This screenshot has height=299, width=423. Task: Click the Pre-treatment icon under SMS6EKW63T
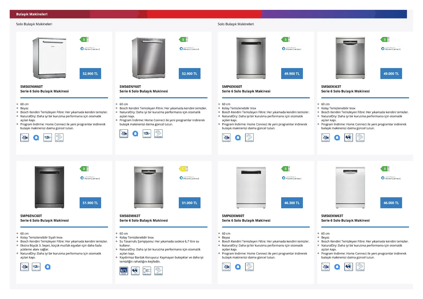pos(360,267)
